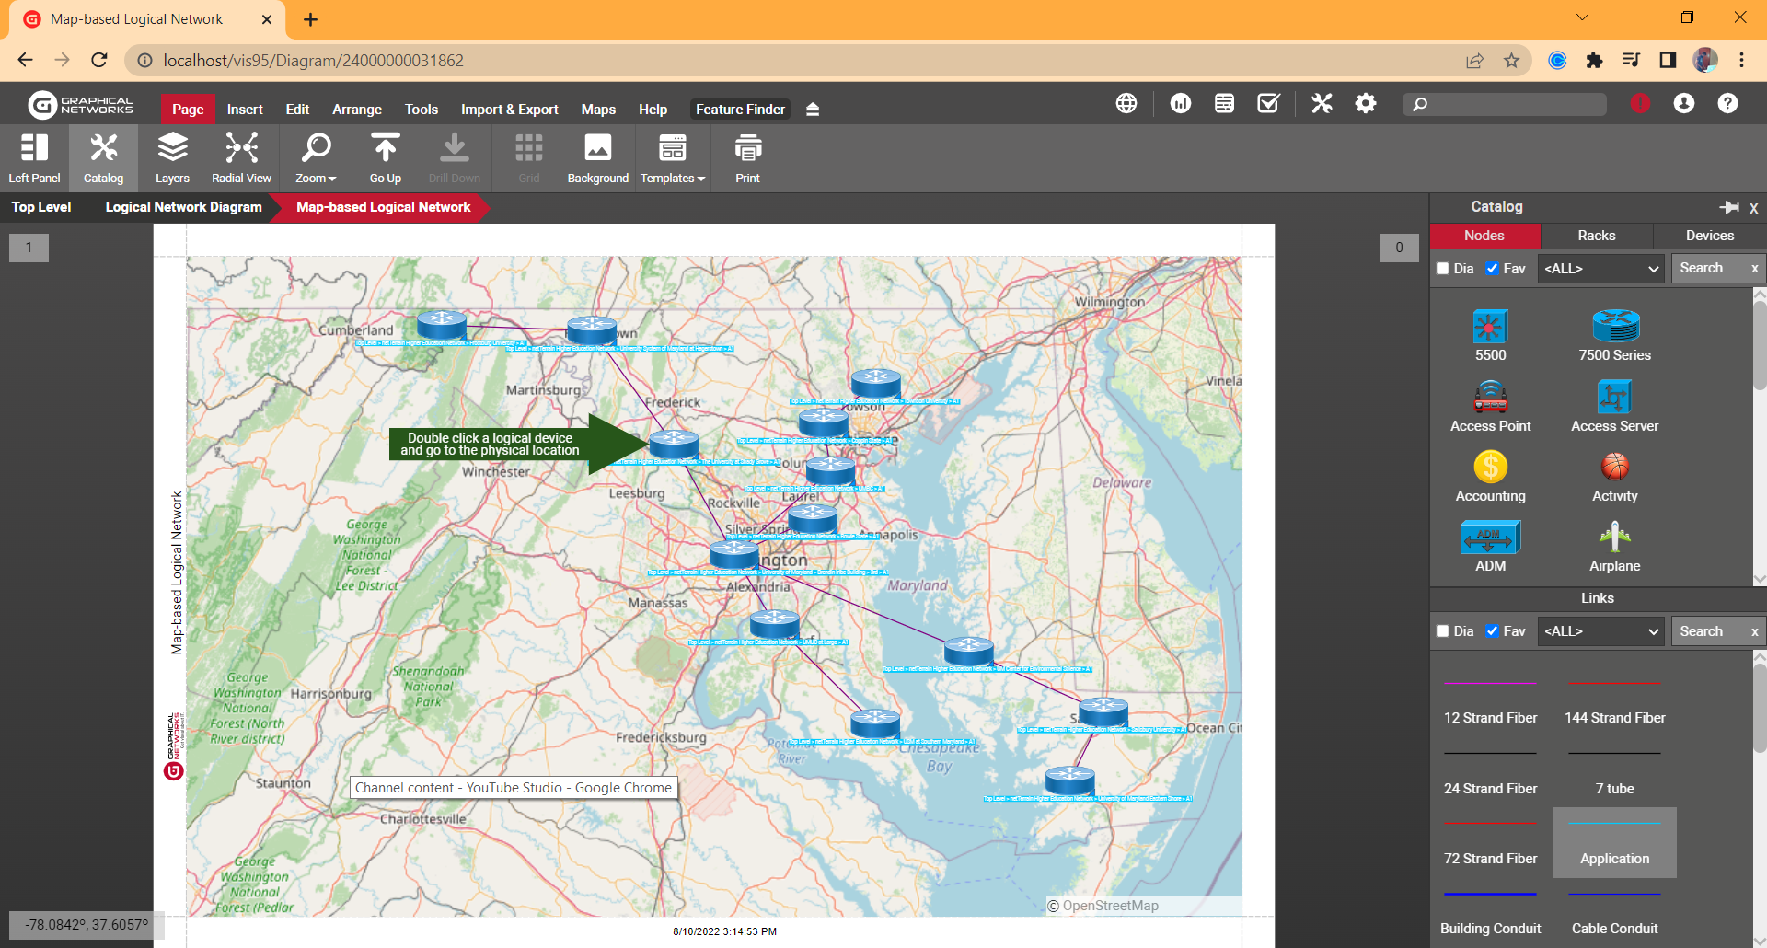Toggle the Left Panel
The height and width of the screenshot is (948, 1767).
(x=34, y=157)
